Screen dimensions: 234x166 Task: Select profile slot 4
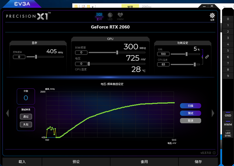coord(228,44)
